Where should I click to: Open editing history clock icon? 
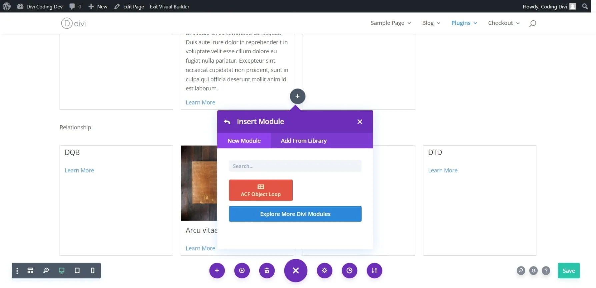349,270
